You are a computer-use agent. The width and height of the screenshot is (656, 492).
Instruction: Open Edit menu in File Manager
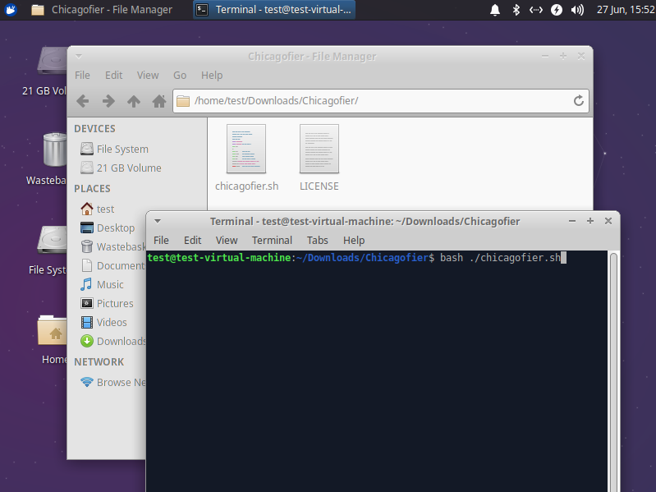114,76
